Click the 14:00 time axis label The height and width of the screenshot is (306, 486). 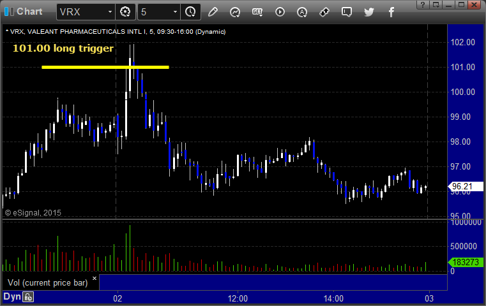[x=333, y=298]
